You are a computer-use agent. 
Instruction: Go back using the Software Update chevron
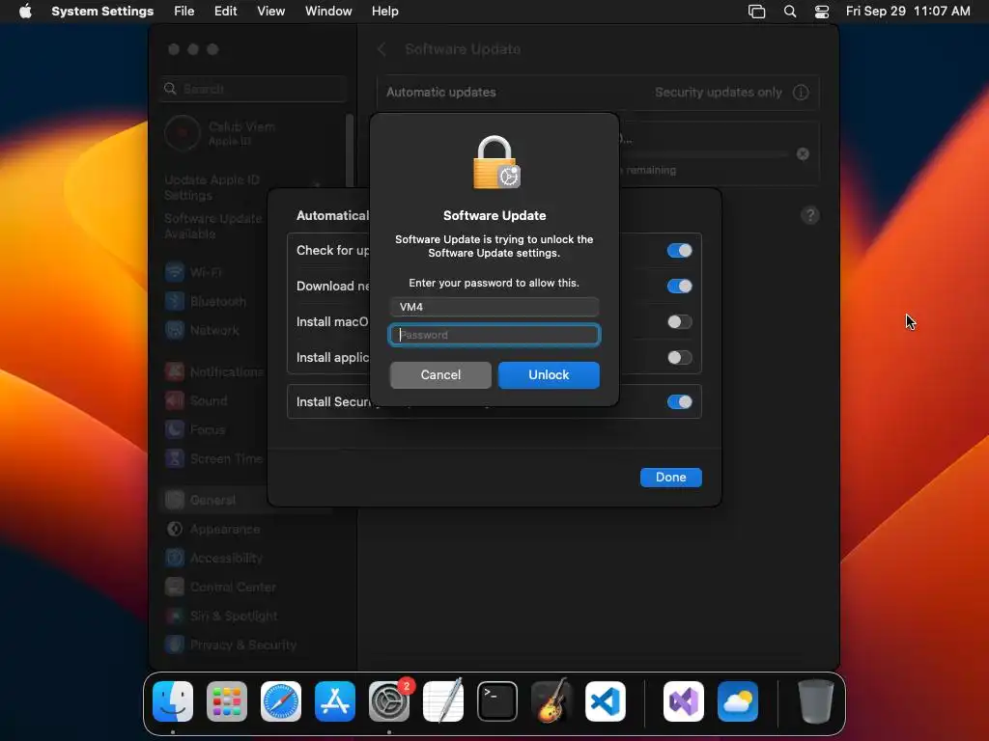(x=381, y=49)
